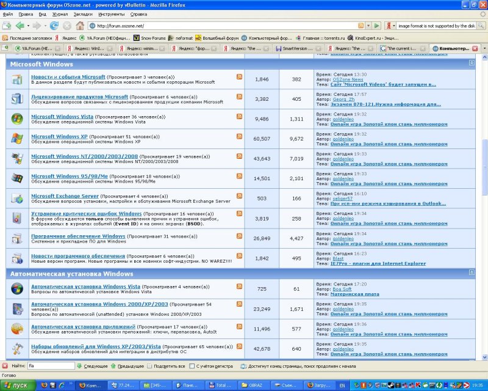Click the back navigation arrow
Screen dimensions: 488x391
(x=20, y=26)
